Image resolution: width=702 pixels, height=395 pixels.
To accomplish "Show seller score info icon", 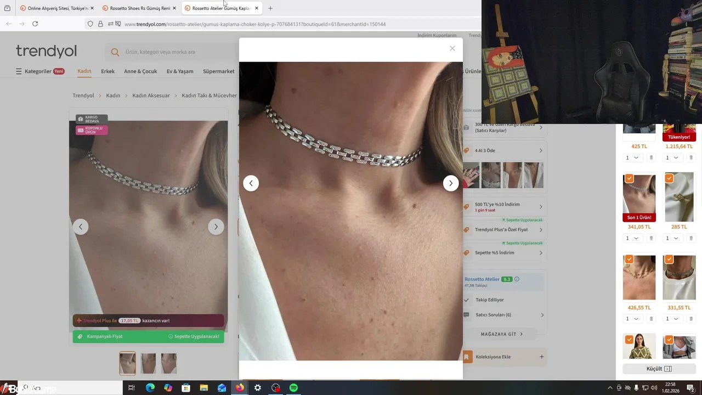I will 517,279.
